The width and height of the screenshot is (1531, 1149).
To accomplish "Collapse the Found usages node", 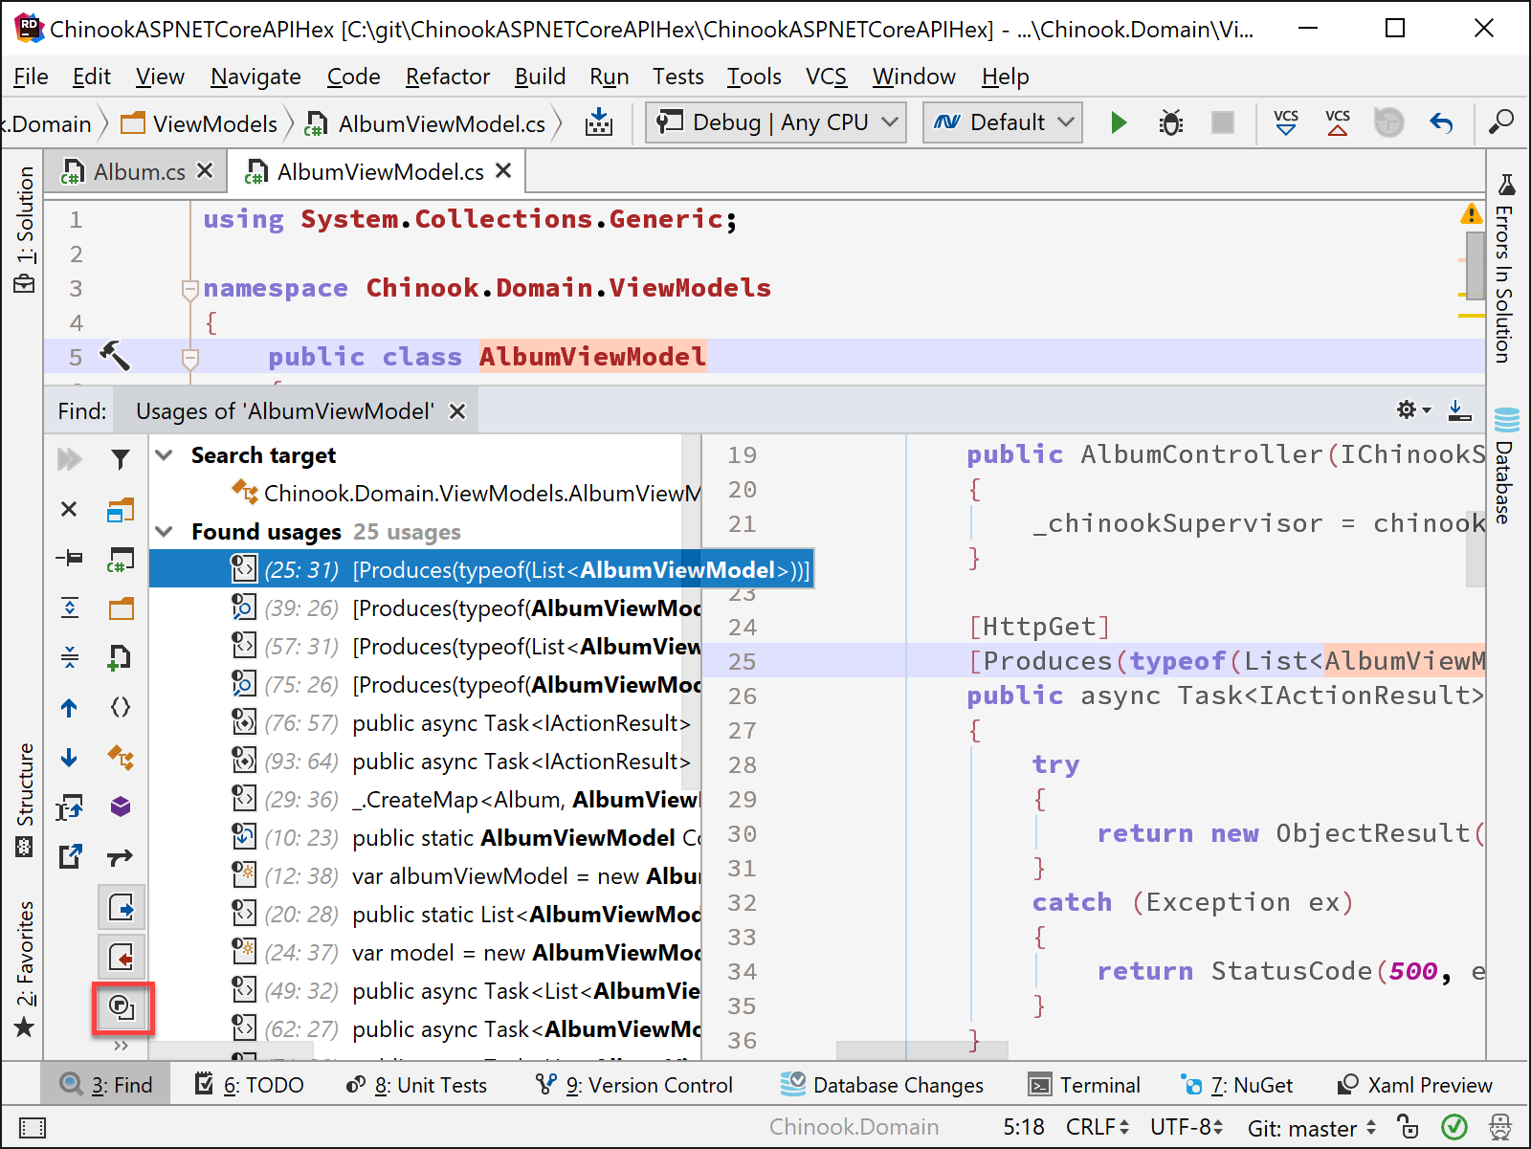I will click(165, 532).
